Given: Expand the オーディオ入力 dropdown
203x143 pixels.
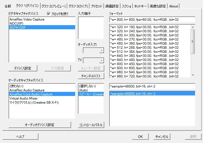Looking at the screenshot, I should point(101,51).
